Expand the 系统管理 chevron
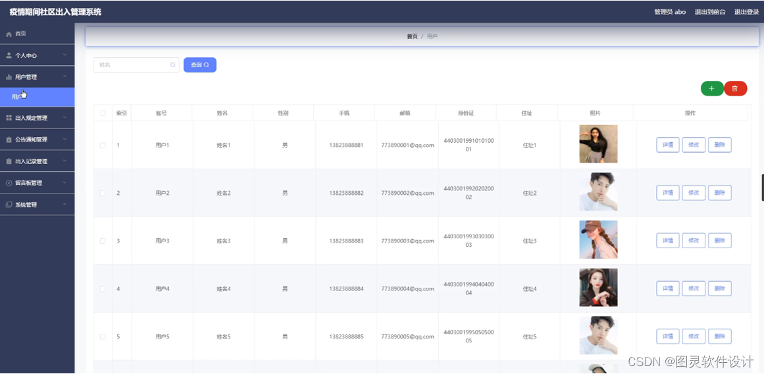Image resolution: width=764 pixels, height=374 pixels. point(64,204)
